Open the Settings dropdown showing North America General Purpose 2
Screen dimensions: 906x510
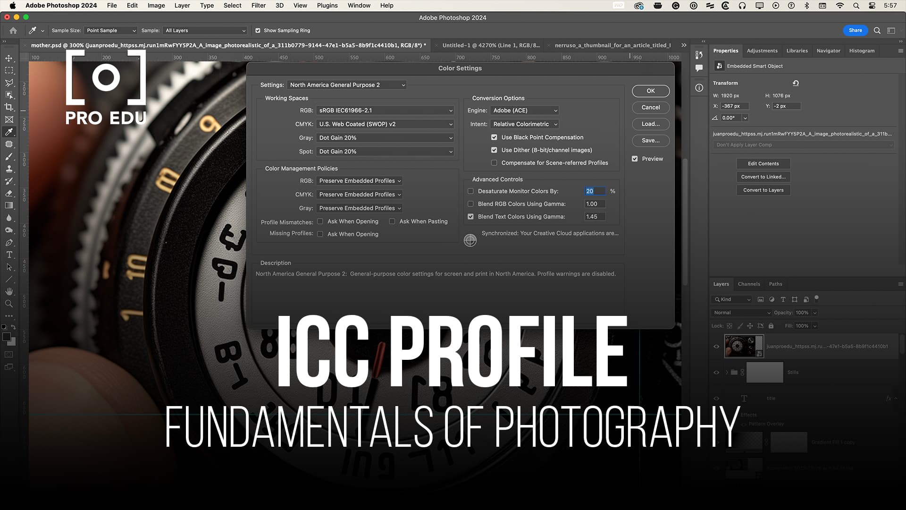point(347,85)
